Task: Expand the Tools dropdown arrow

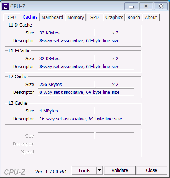Action: (100, 170)
